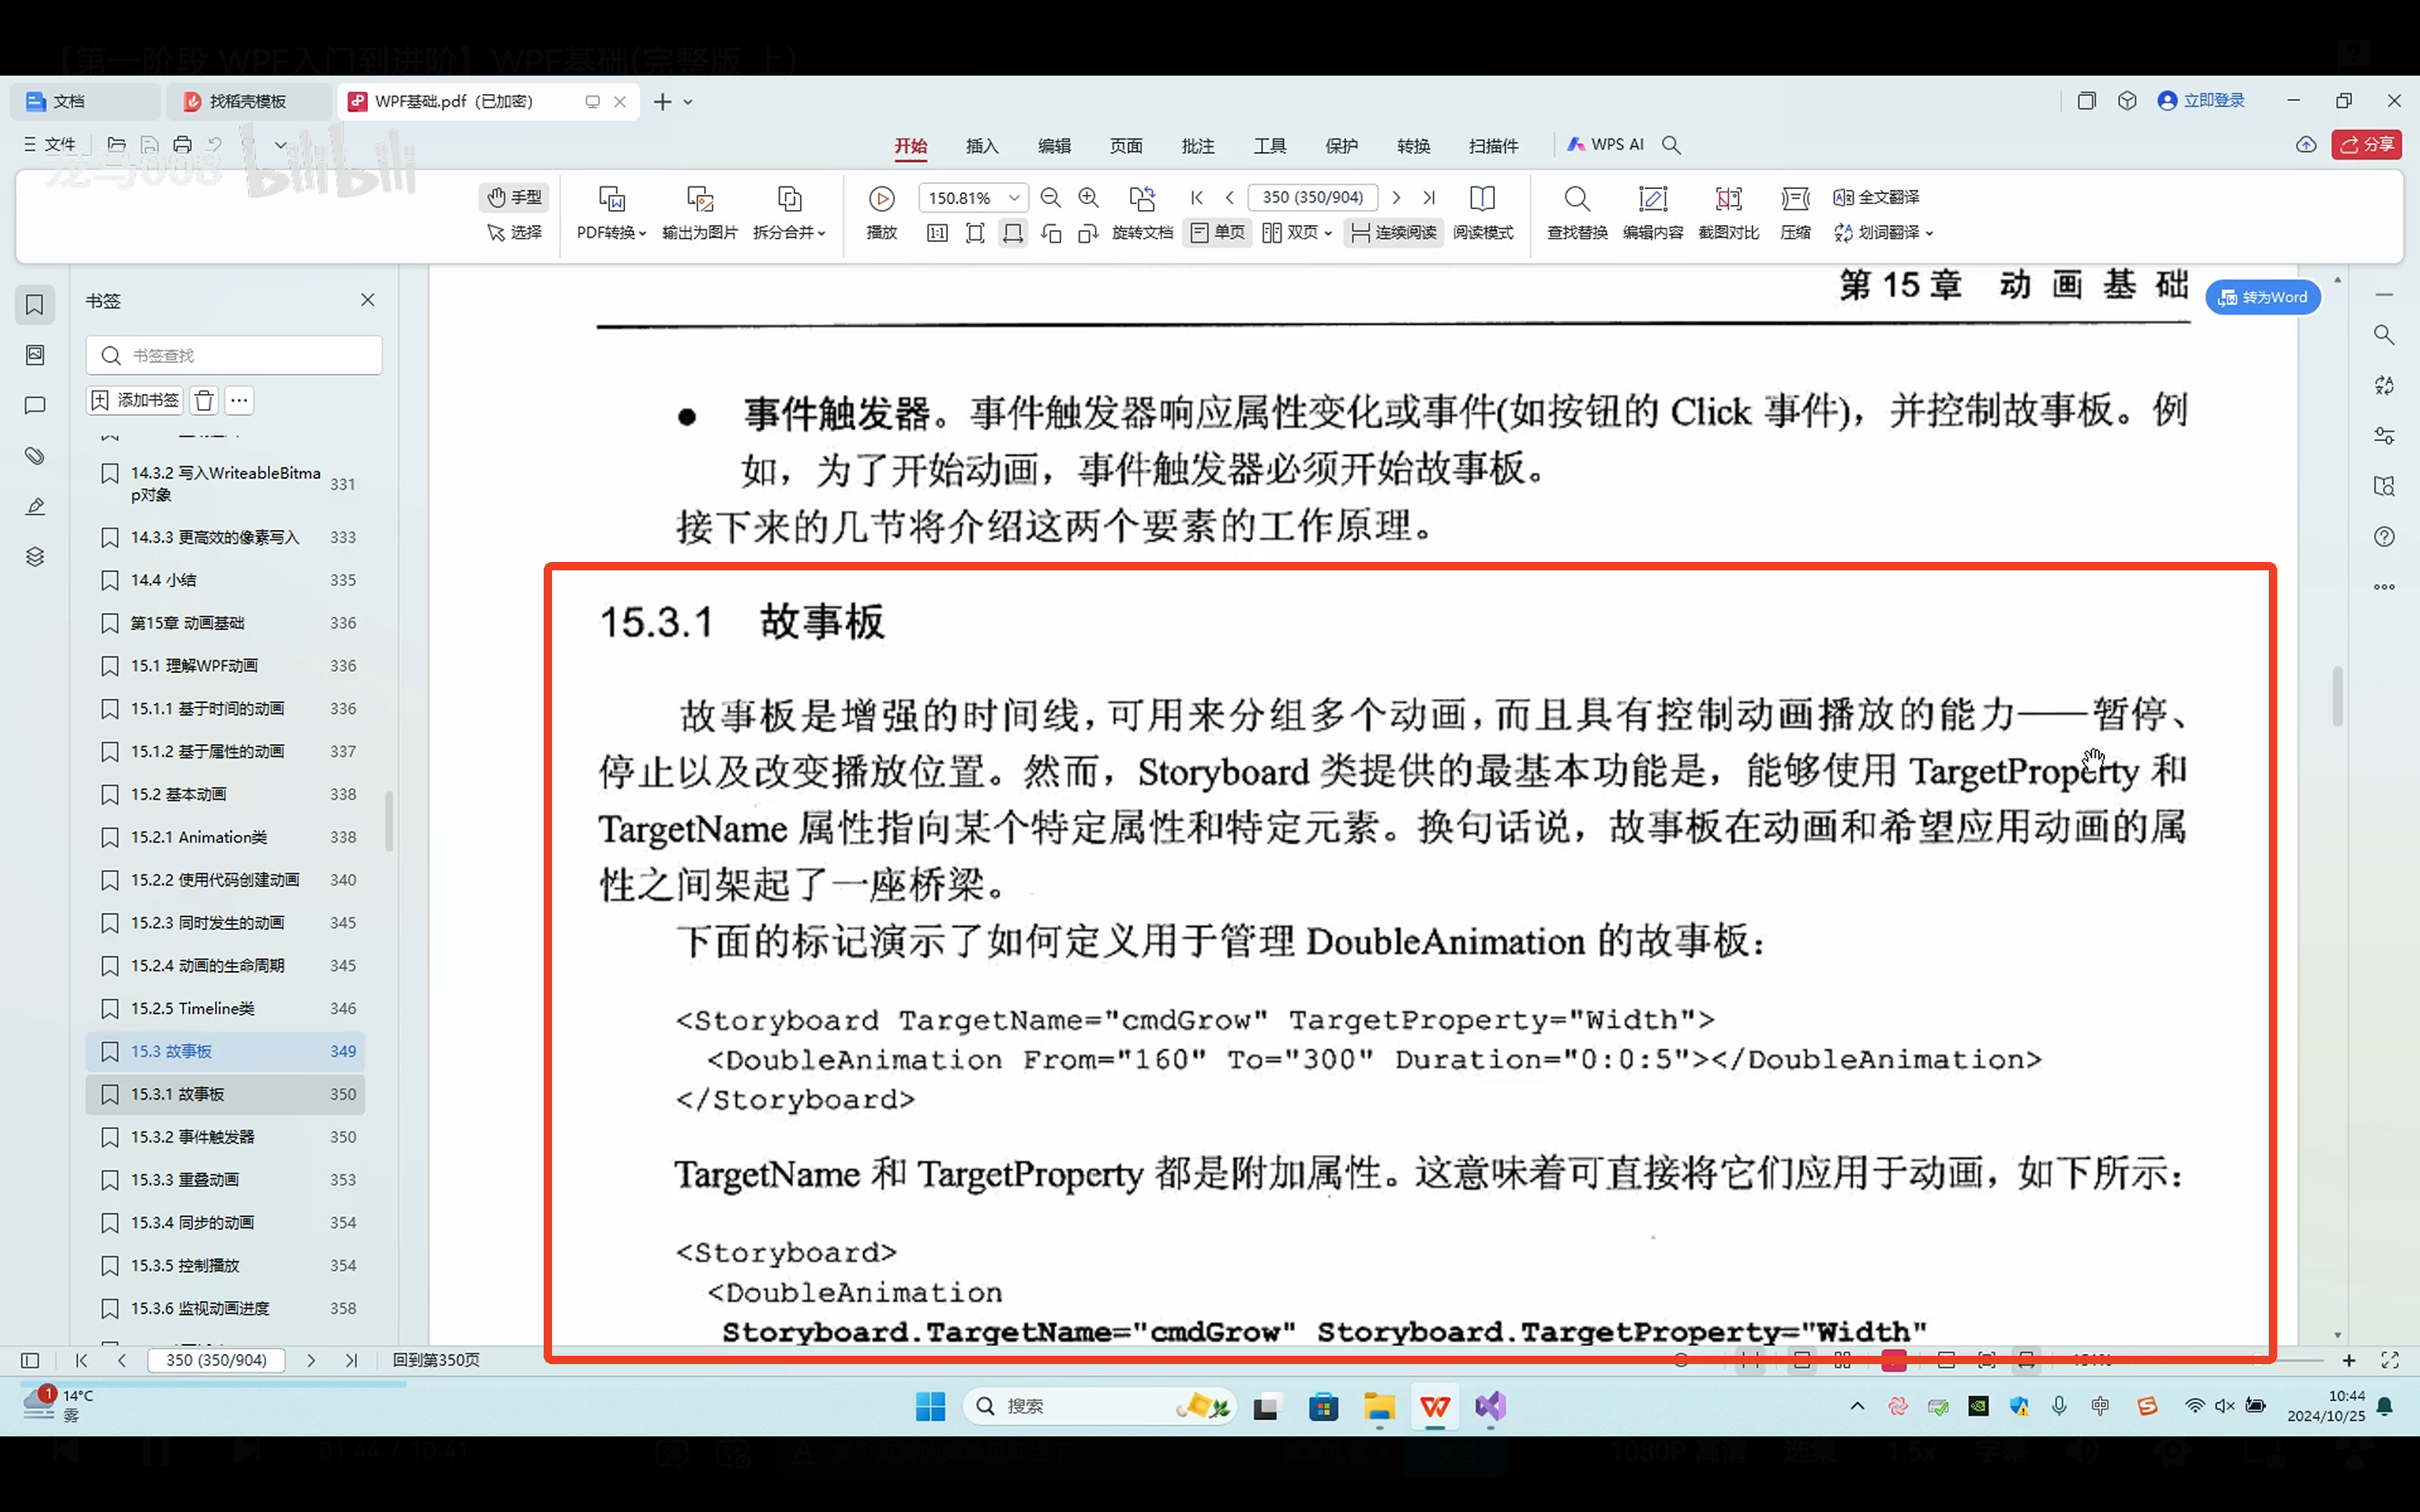Click the Play slideshow icon
Image resolution: width=2420 pixels, height=1512 pixels.
click(x=881, y=199)
